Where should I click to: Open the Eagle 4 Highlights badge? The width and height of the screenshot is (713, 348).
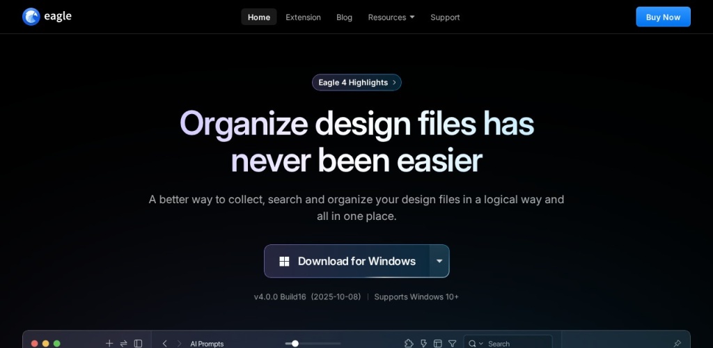tap(356, 82)
